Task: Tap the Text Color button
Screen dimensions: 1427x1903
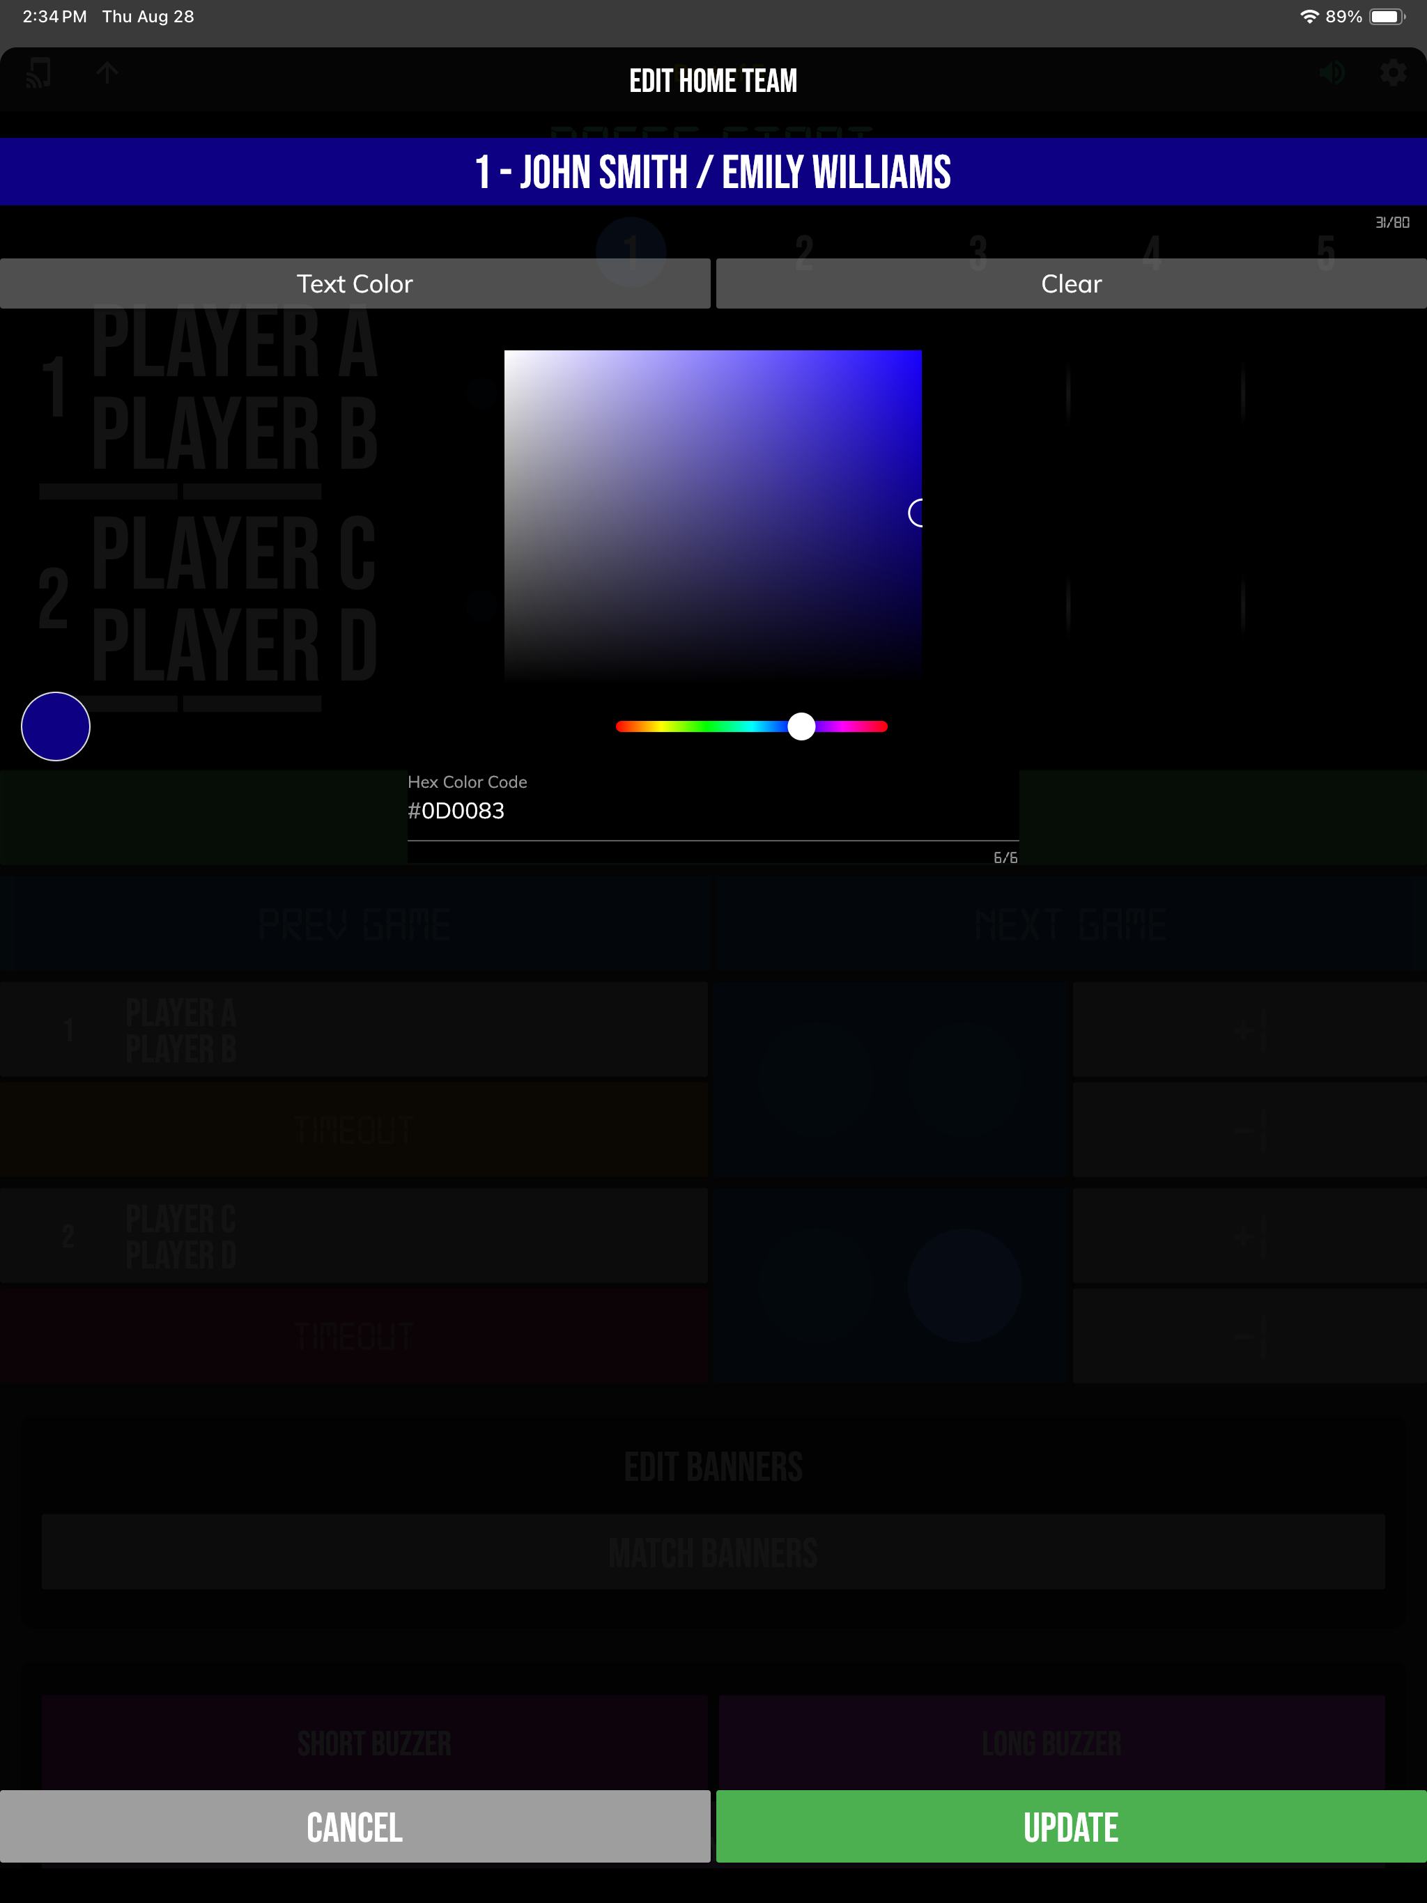Action: 355,284
